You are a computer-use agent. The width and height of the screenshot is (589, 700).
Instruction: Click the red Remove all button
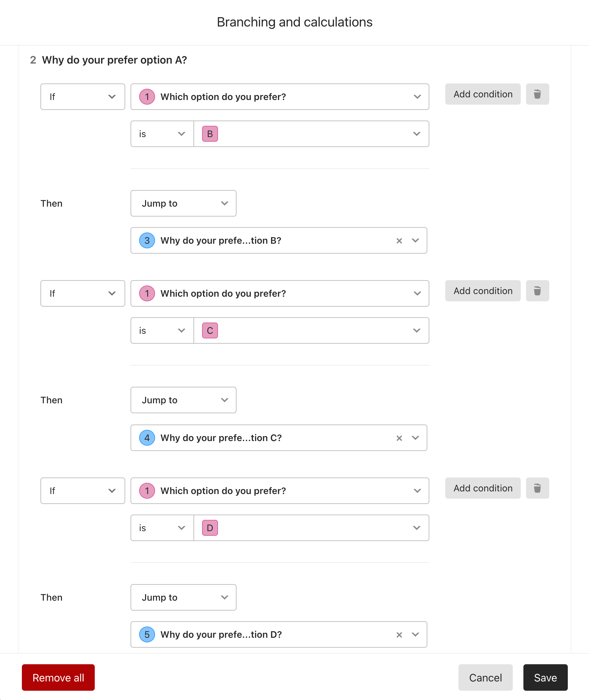[58, 677]
